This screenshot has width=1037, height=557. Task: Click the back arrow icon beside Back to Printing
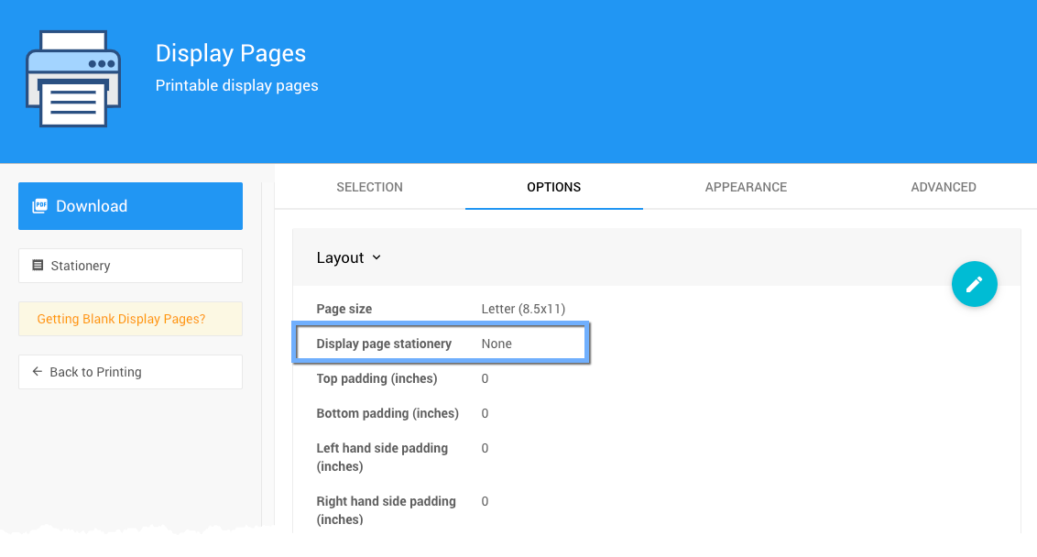pos(38,372)
